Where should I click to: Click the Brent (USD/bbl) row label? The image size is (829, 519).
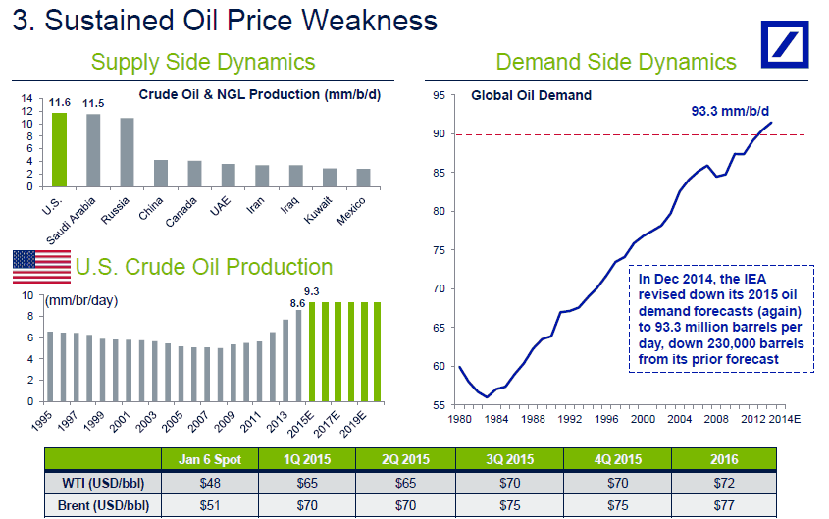click(x=103, y=506)
